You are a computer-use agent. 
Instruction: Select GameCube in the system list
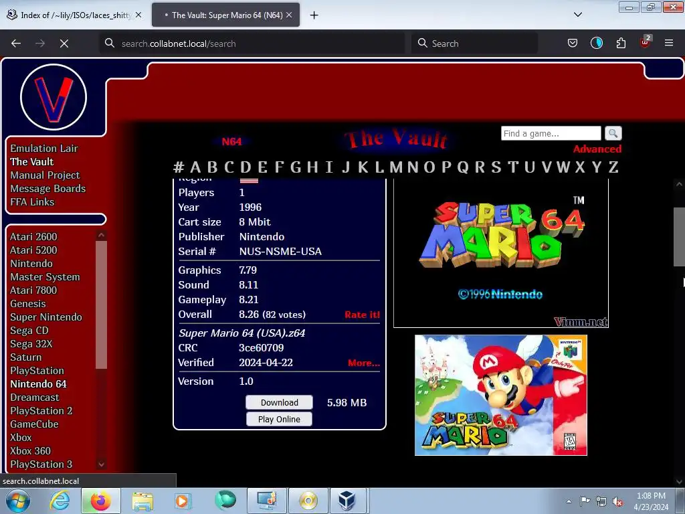(34, 424)
